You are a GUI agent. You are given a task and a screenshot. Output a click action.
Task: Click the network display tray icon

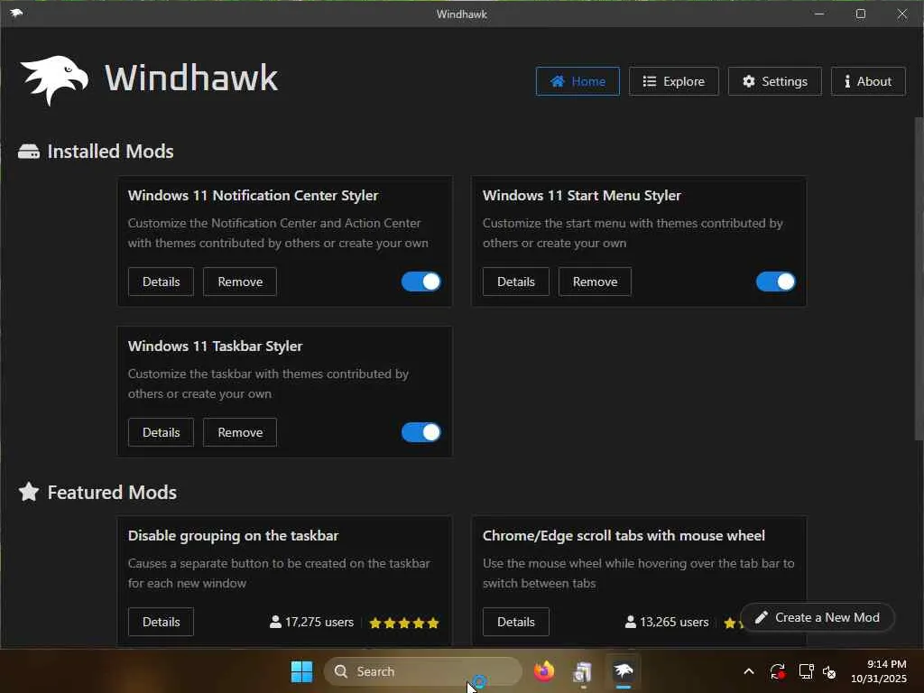806,671
